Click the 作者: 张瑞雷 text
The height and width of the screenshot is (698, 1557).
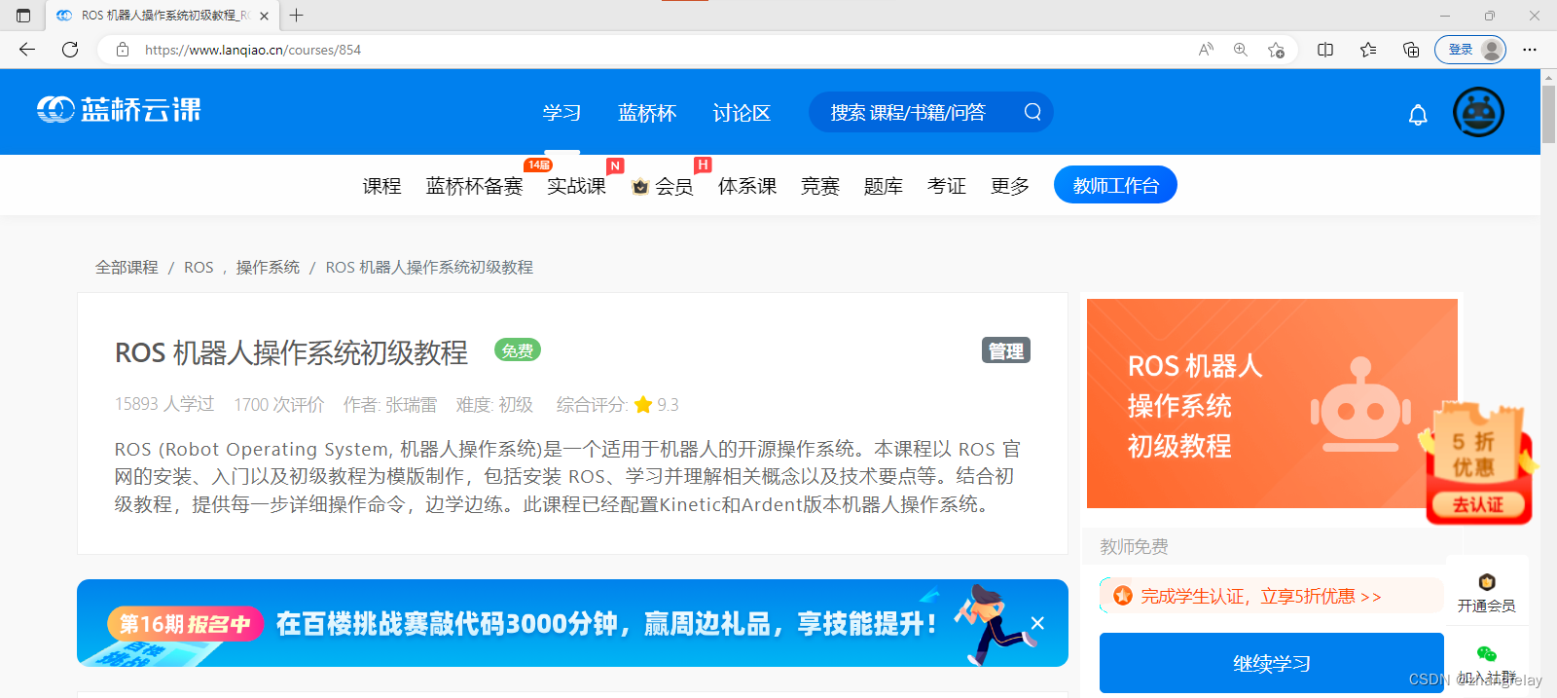click(x=389, y=404)
